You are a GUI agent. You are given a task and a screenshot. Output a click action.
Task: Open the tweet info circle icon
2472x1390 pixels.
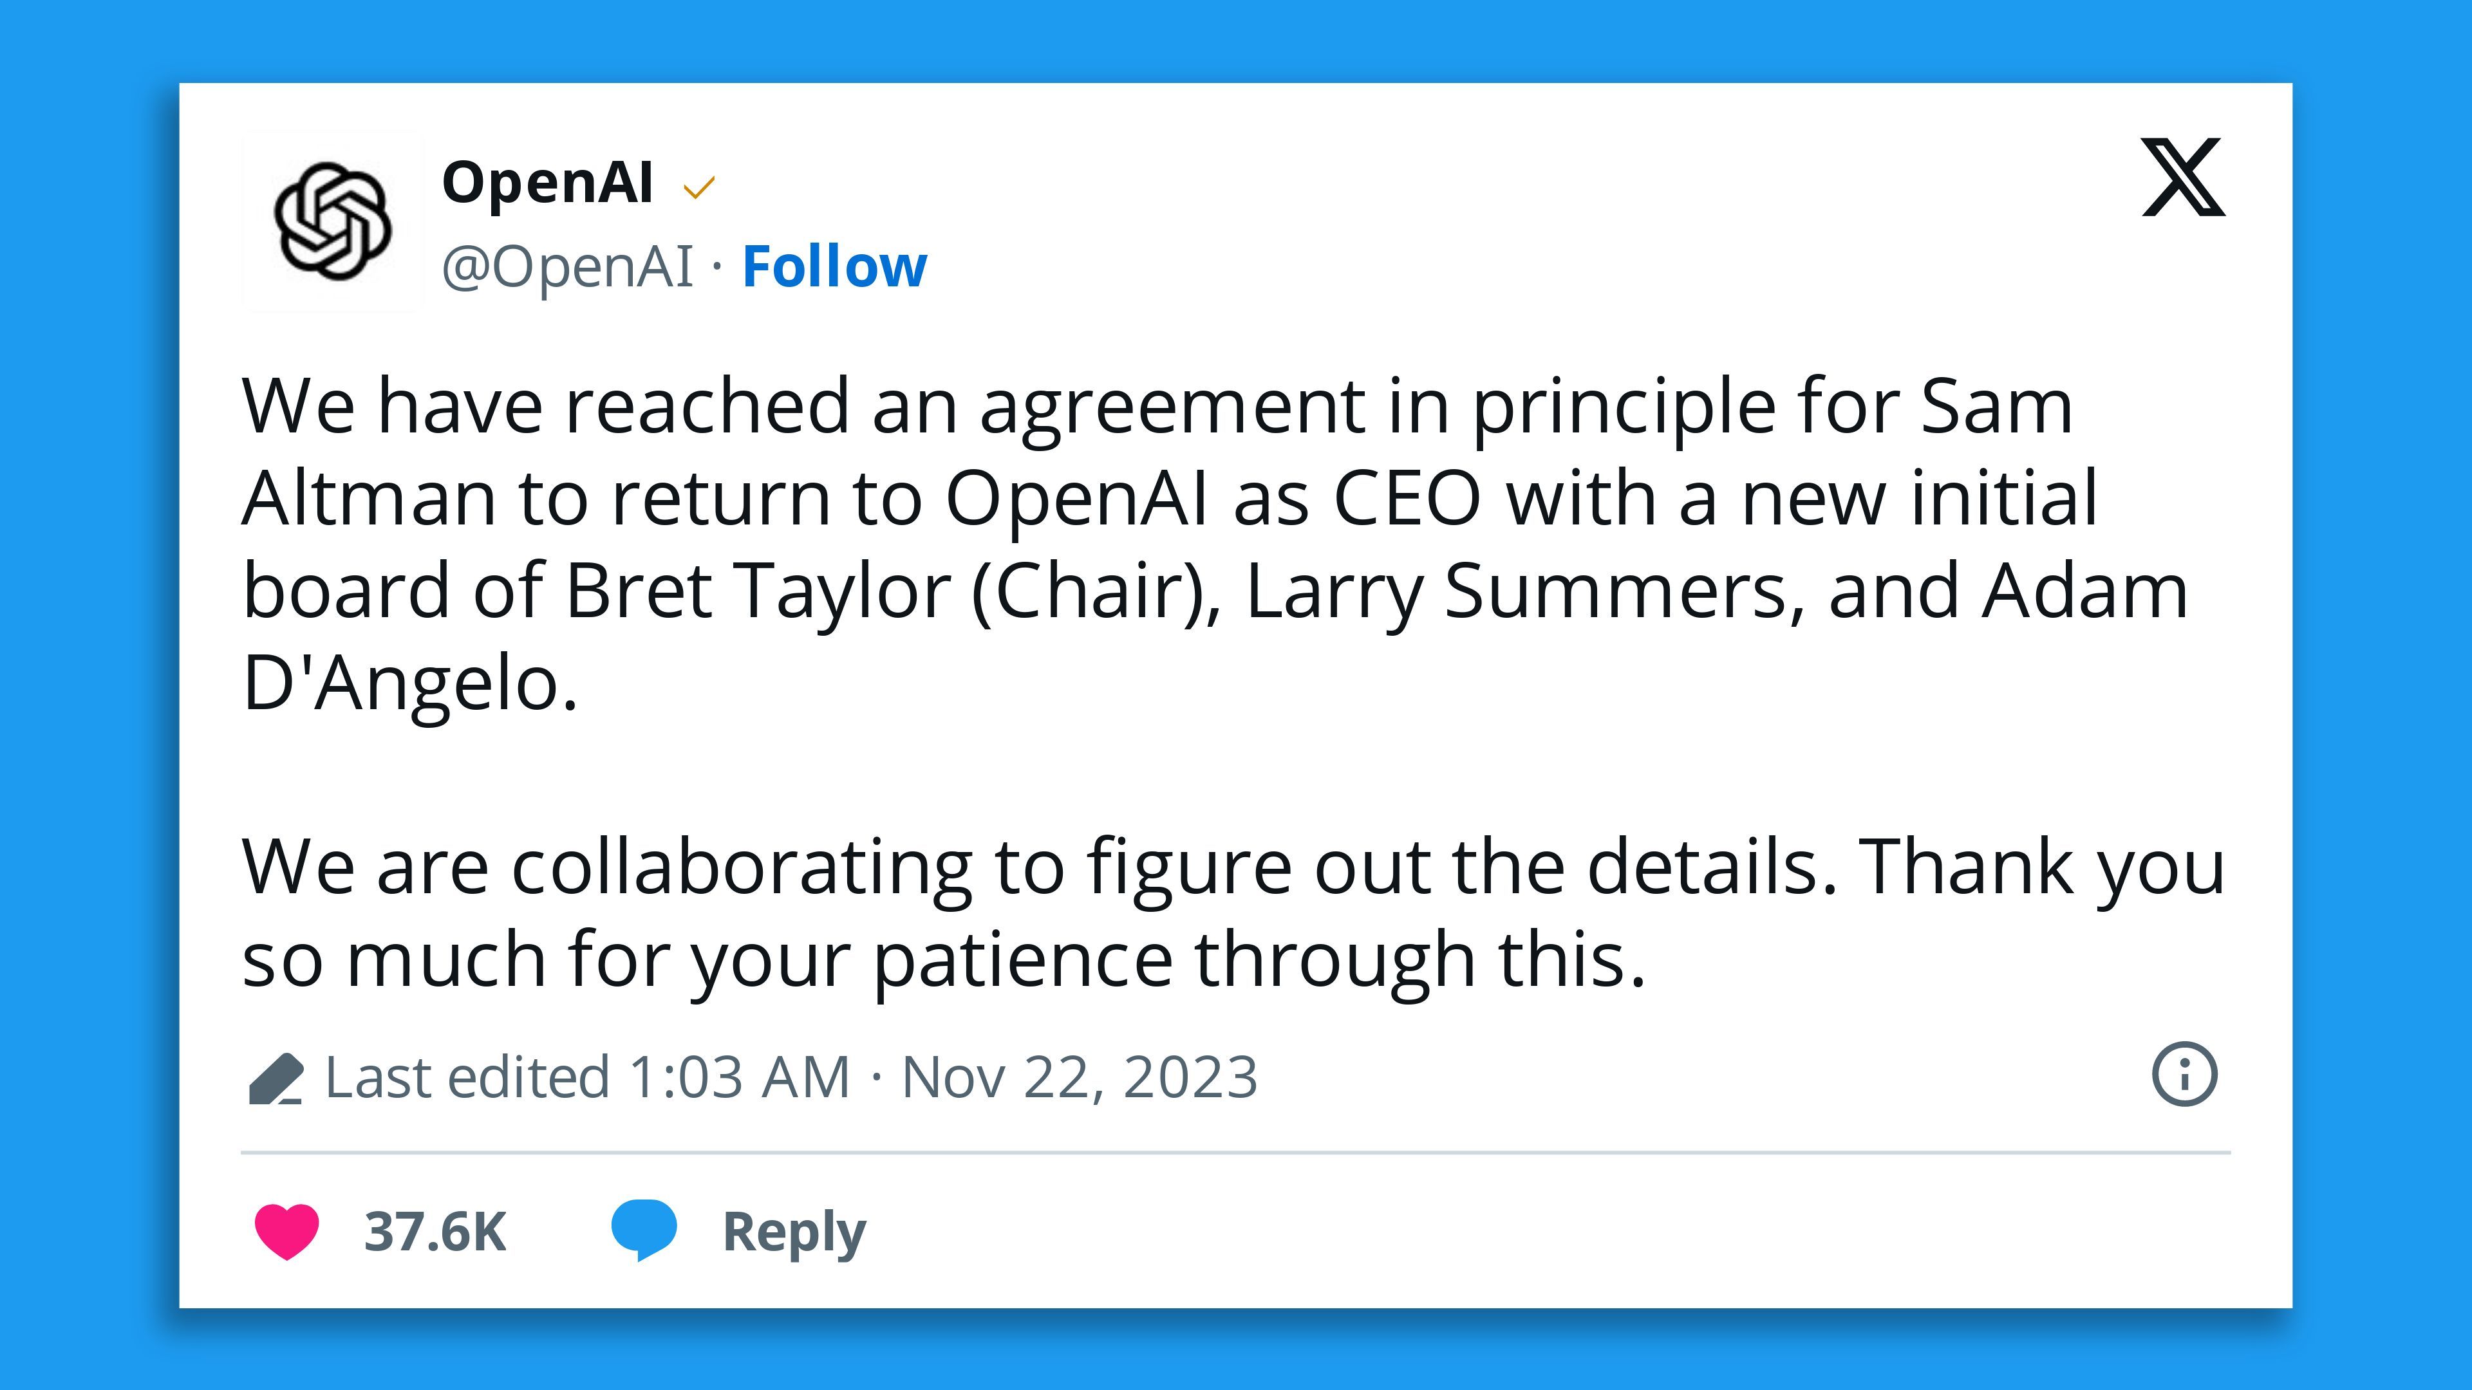tap(2184, 1073)
